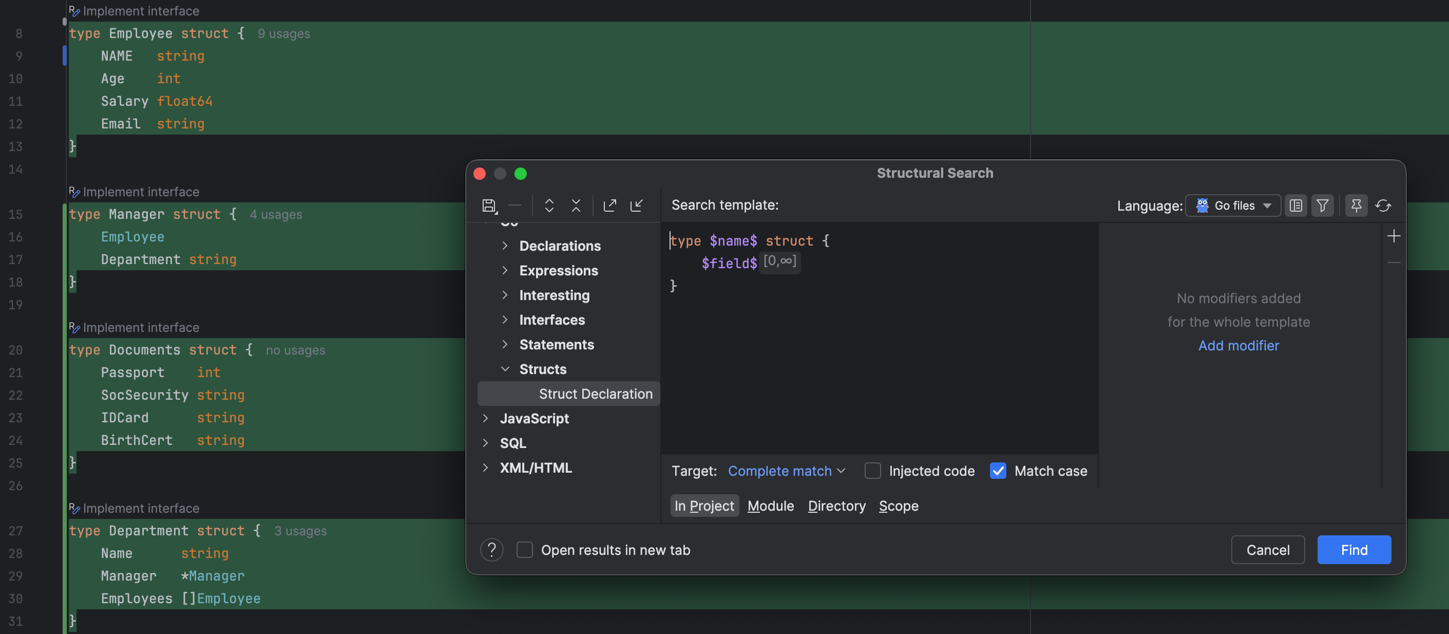Run the search with Find
This screenshot has width=1449, height=634.
tap(1353, 550)
